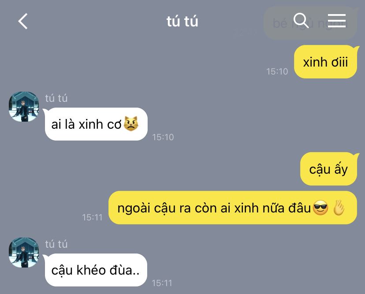365x294 pixels.
Task: Open tú tú's first profile avatar
Action: (x=24, y=107)
